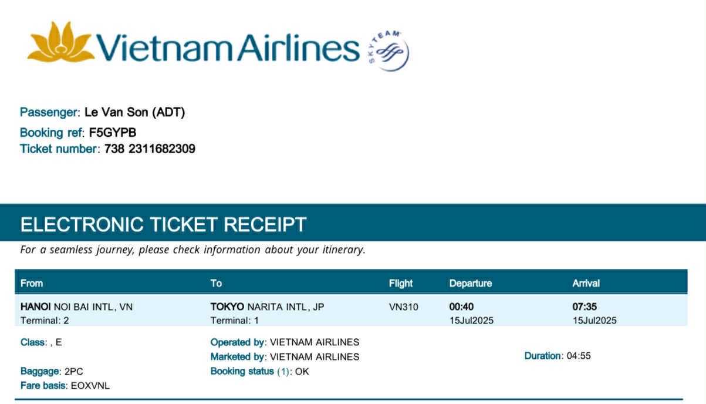Screen dimensions: 706x404
Task: Select the Tokyo Narita destination
Action: tap(267, 307)
